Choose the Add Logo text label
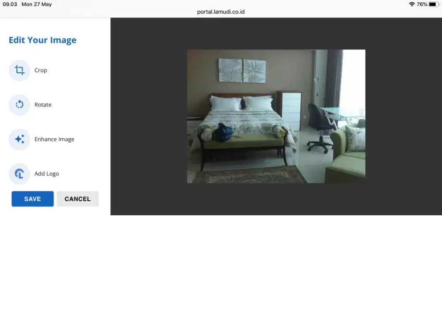The height and width of the screenshot is (331, 442). point(47,173)
